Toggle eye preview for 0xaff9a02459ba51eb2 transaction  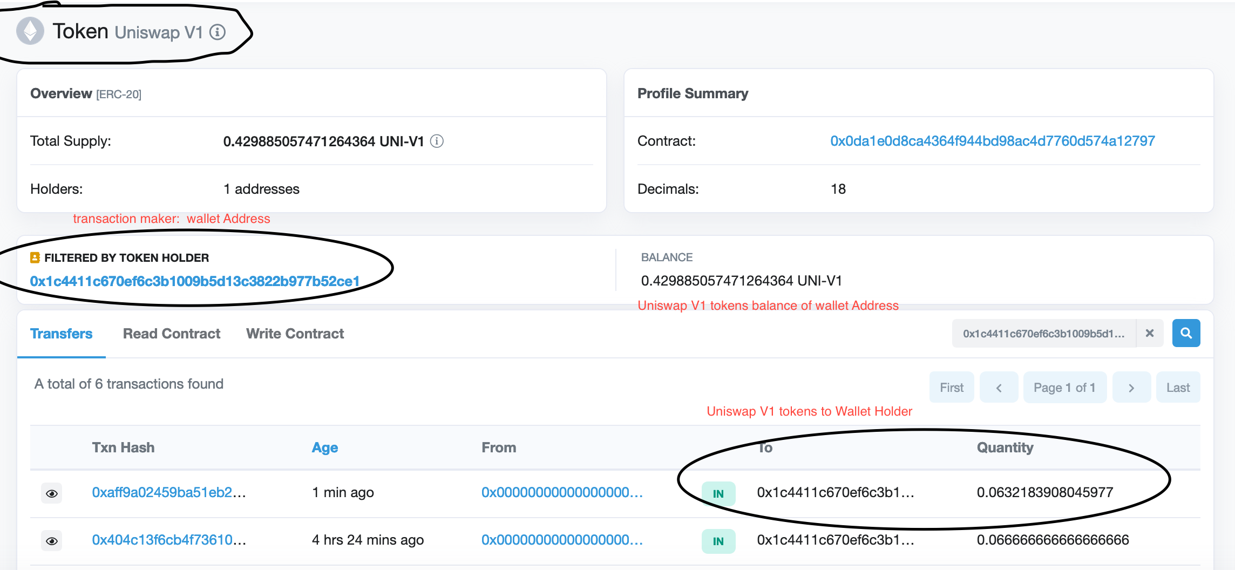coord(52,493)
